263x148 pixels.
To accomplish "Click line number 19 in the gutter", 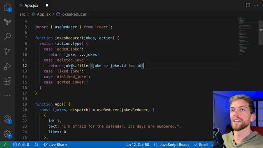I will (x=25, y=104).
